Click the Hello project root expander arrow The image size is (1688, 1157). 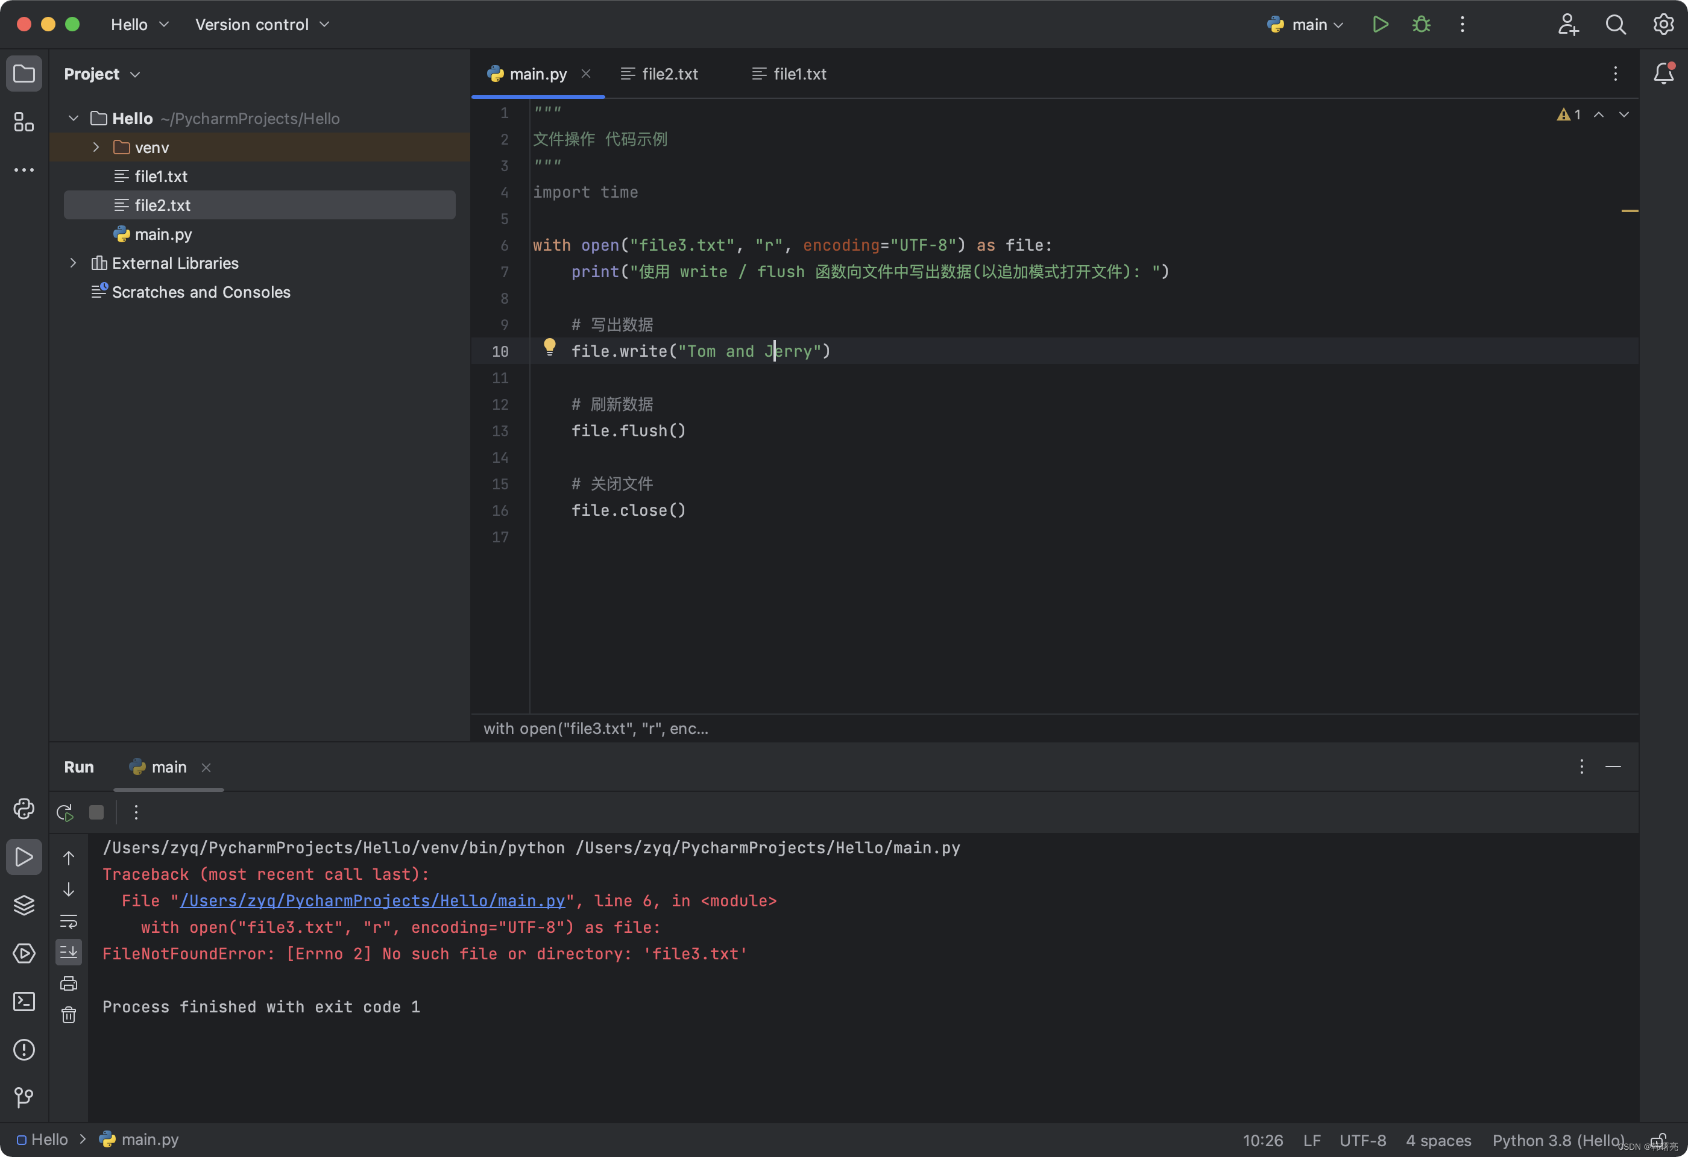point(73,118)
